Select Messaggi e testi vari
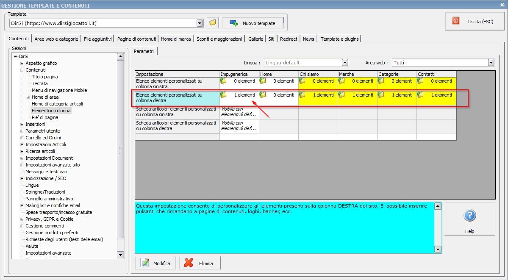This screenshot has height=280, width=508. (46, 172)
